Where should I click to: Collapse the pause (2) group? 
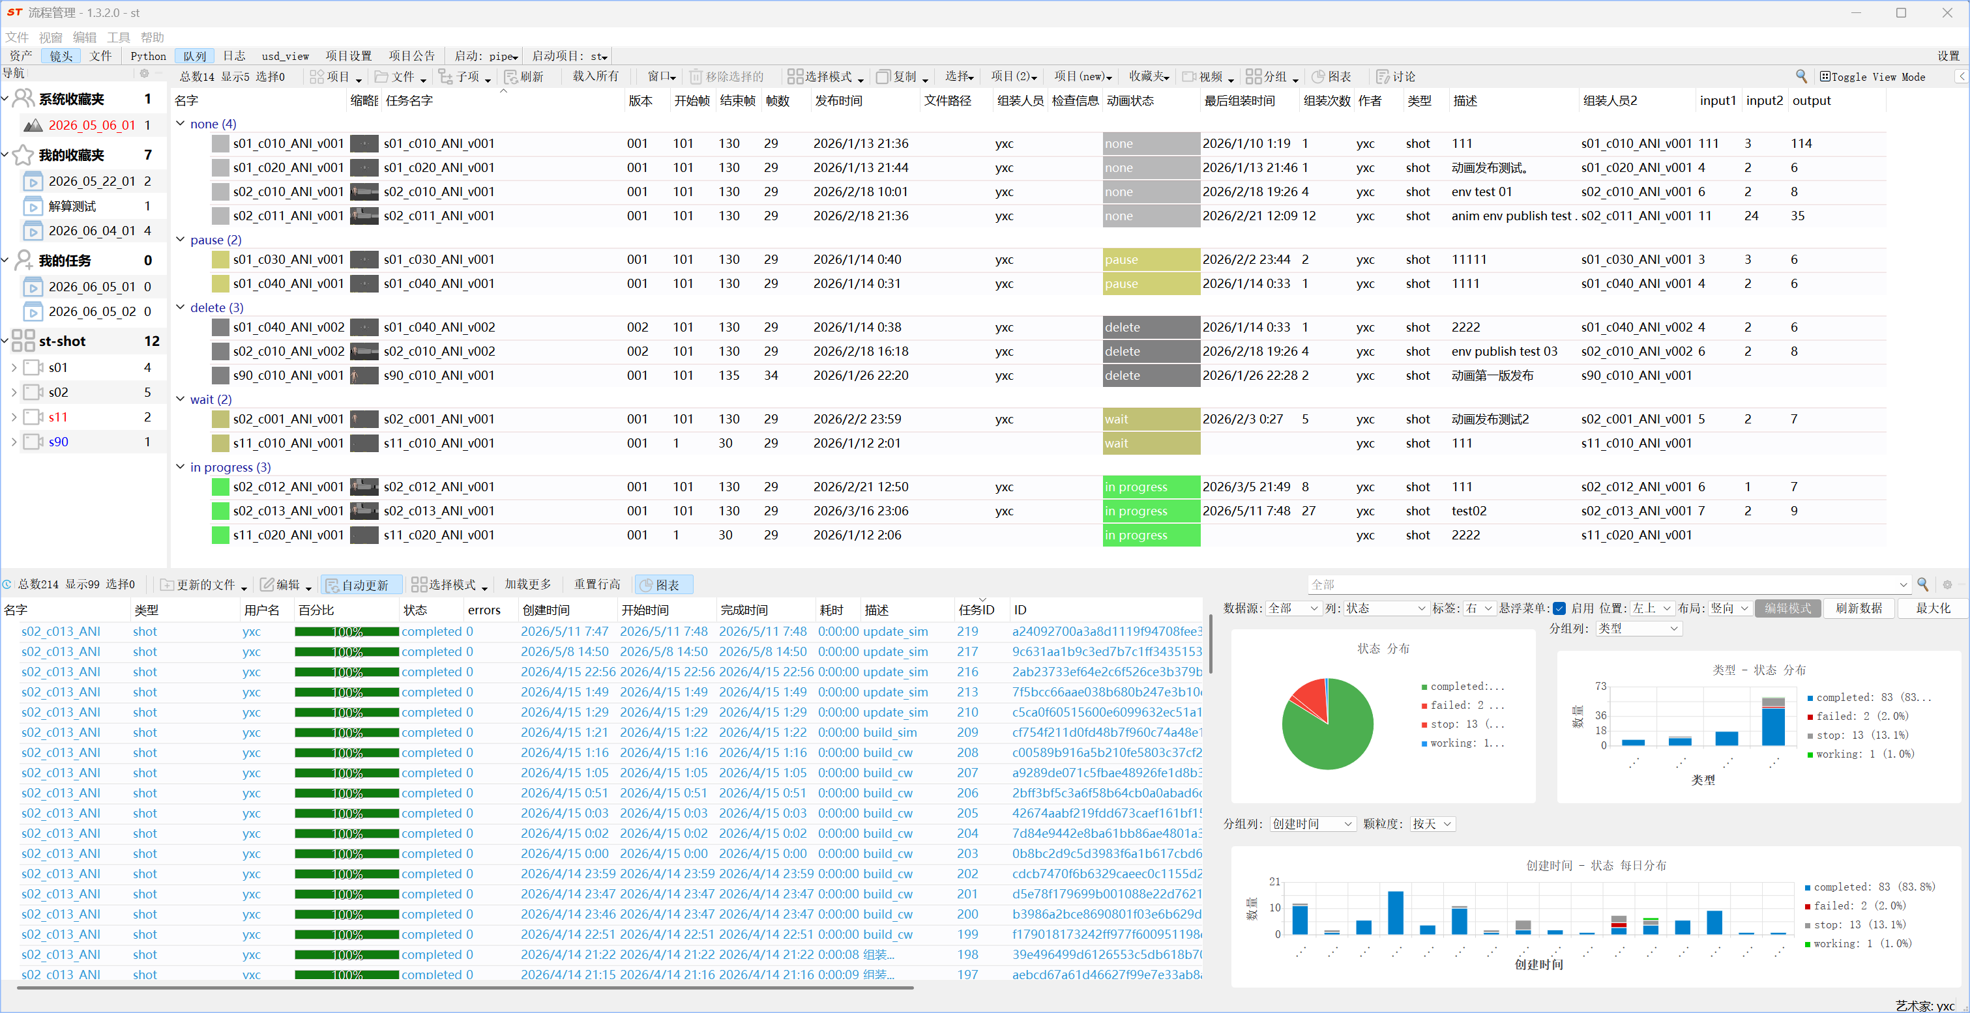[181, 240]
